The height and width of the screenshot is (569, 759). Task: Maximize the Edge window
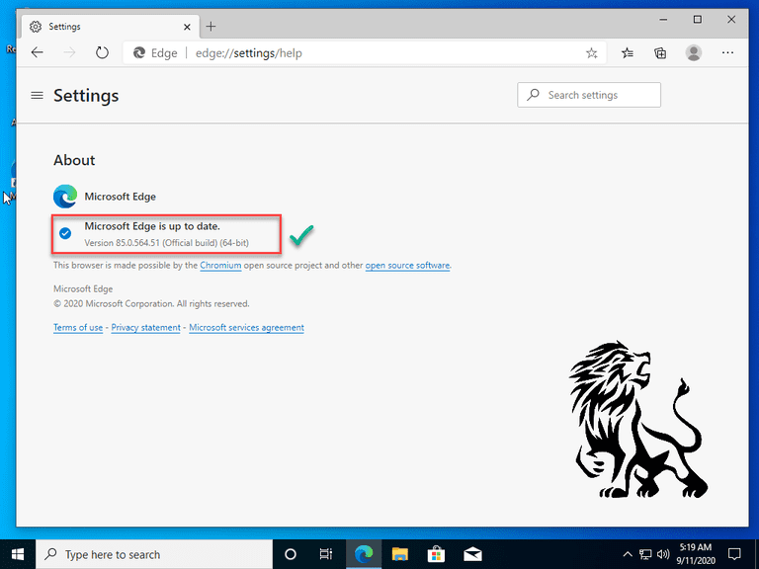[698, 20]
